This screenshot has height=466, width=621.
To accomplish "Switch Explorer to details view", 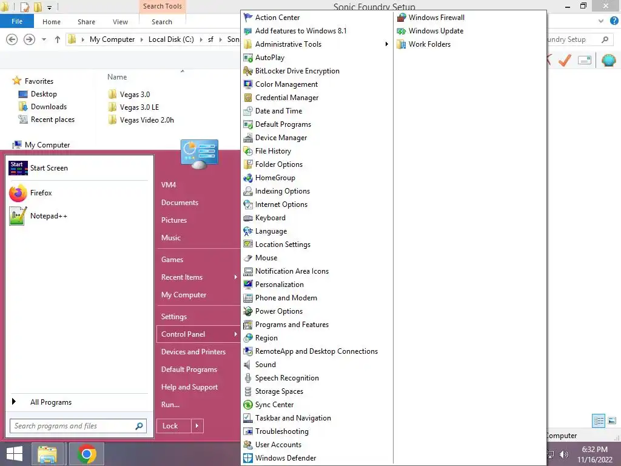I will click(x=599, y=421).
